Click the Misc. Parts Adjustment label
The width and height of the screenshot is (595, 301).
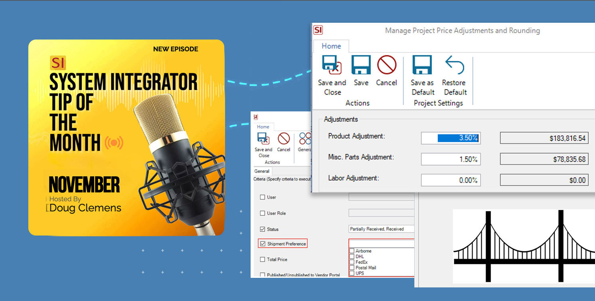(x=361, y=157)
